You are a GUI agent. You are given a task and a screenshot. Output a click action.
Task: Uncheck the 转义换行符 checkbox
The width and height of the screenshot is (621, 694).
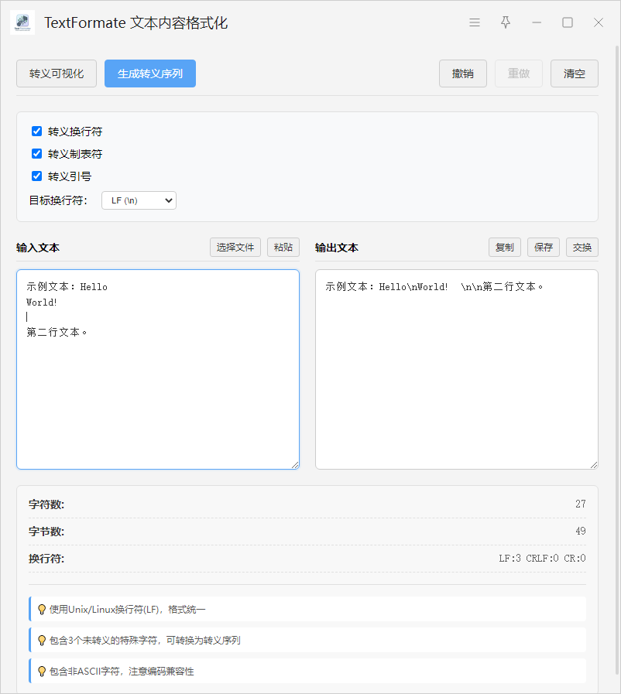[x=36, y=132]
